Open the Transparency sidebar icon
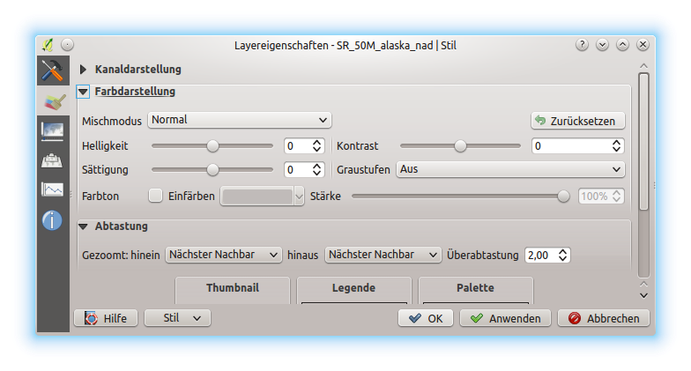The image size is (691, 371). (53, 130)
